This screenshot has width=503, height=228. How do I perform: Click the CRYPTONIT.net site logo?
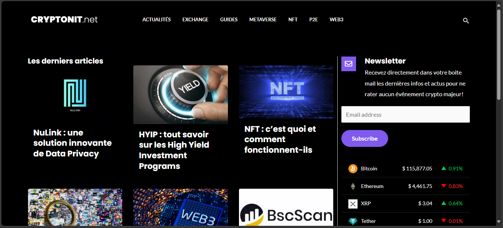pyautogui.click(x=64, y=19)
